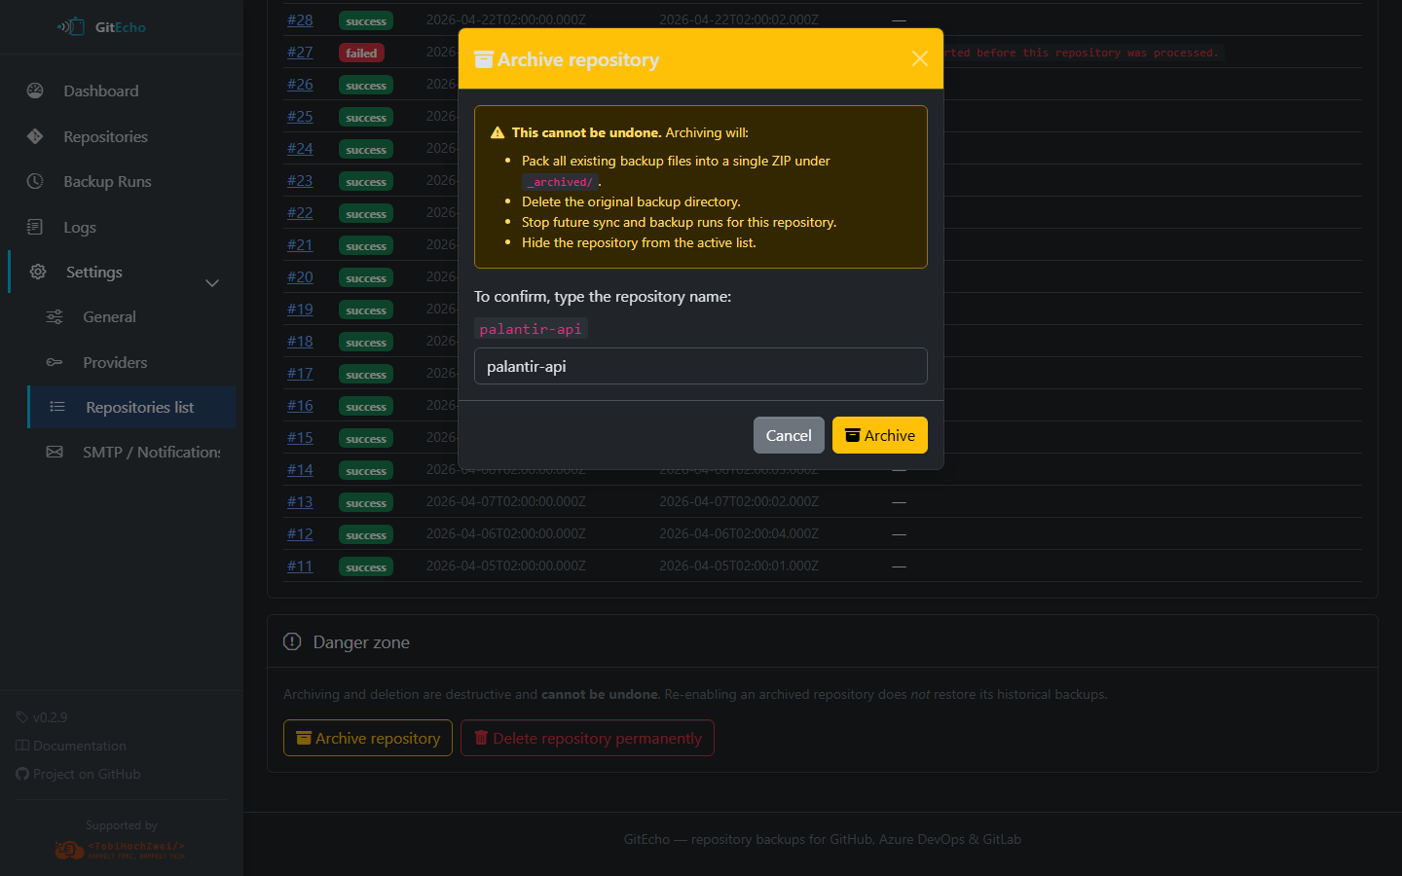Click the Backup Runs clock icon
Viewport: 1402px width, 876px height.
[35, 181]
